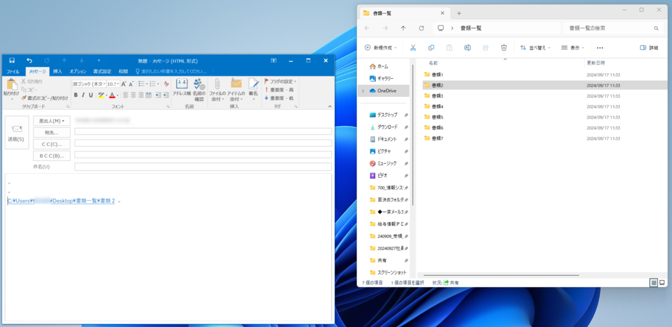Open the Signature (署名) menu
Image resolution: width=672 pixels, height=327 pixels.
(253, 90)
